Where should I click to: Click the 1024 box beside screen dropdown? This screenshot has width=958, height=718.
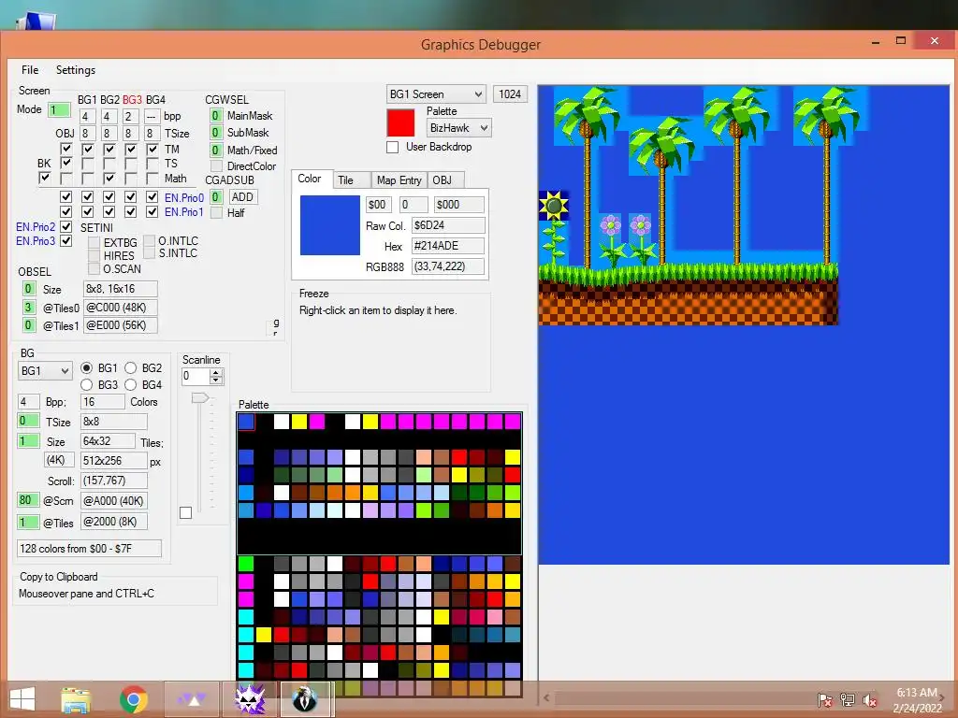coord(510,94)
